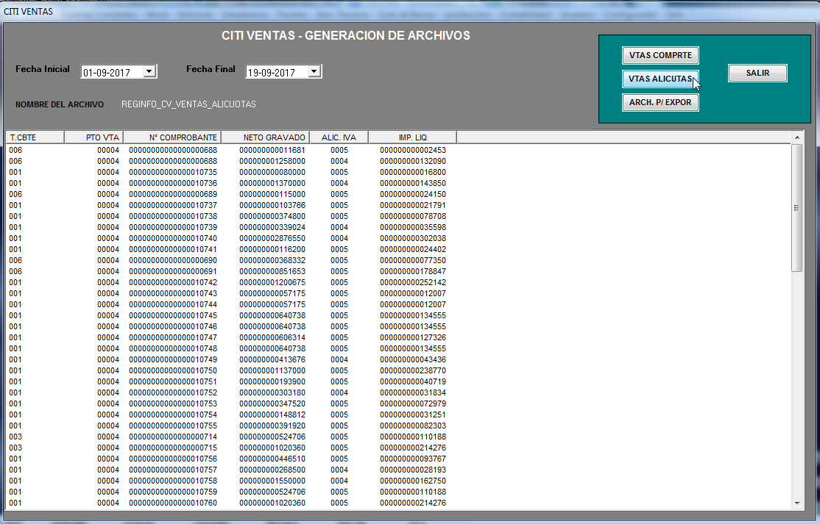
Task: Click neto gravado value ending in 1550000
Action: 272,481
